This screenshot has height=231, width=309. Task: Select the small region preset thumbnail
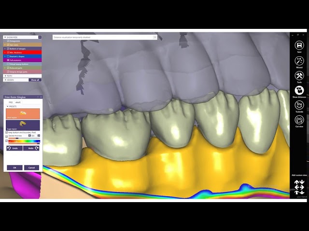point(23,114)
